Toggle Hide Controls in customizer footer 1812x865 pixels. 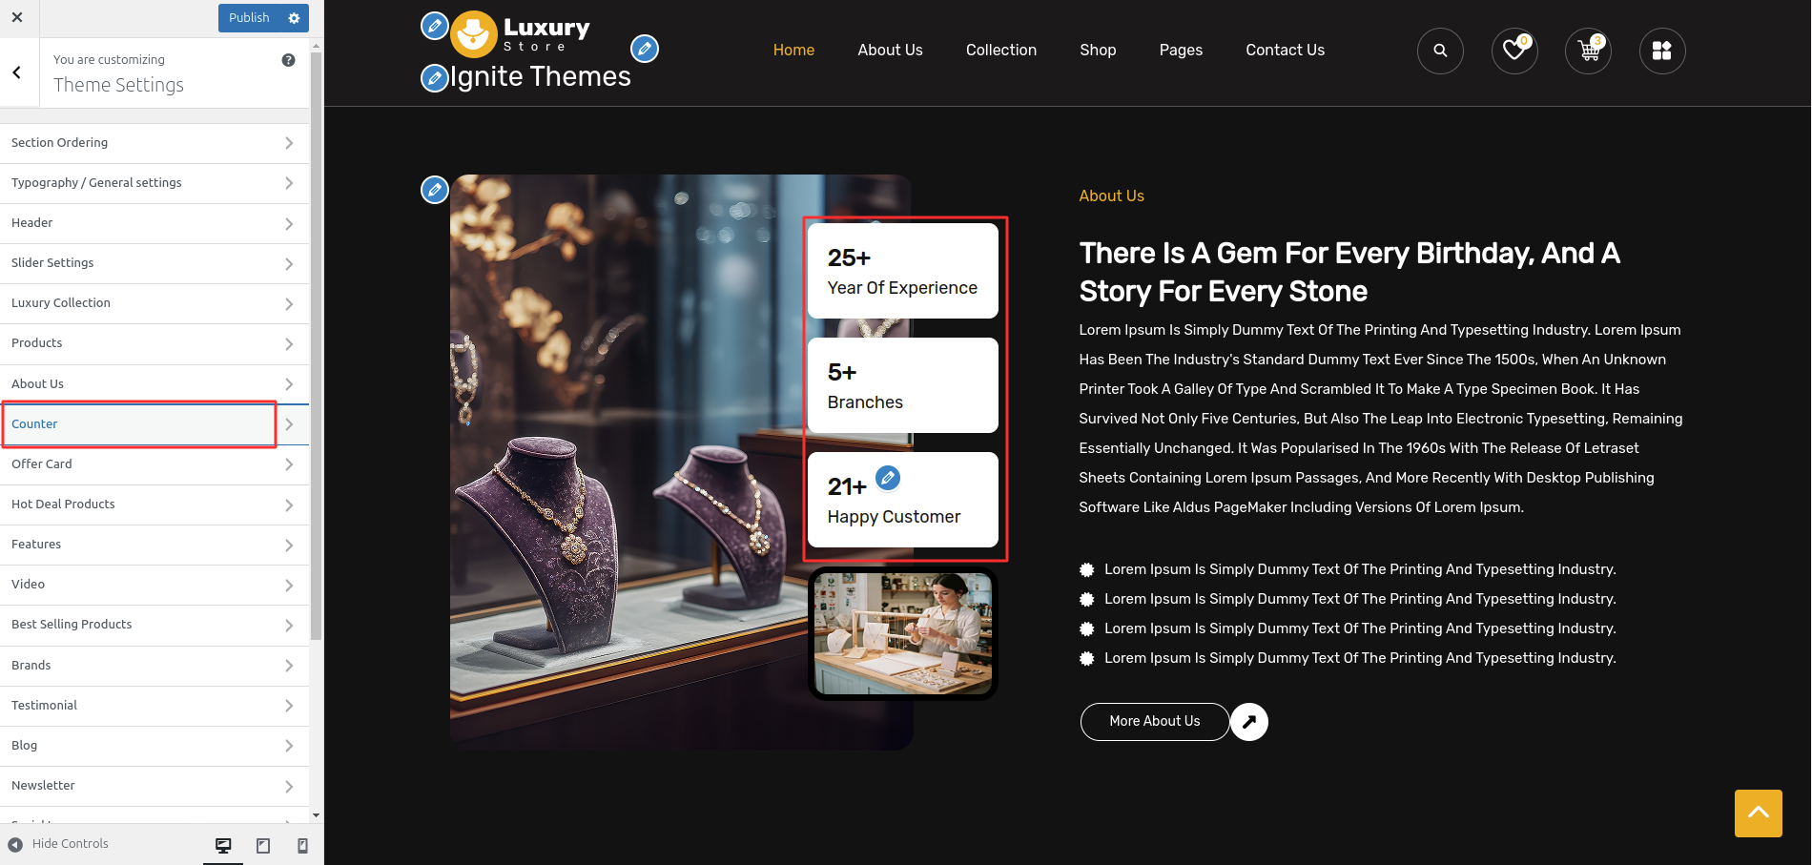click(x=58, y=844)
